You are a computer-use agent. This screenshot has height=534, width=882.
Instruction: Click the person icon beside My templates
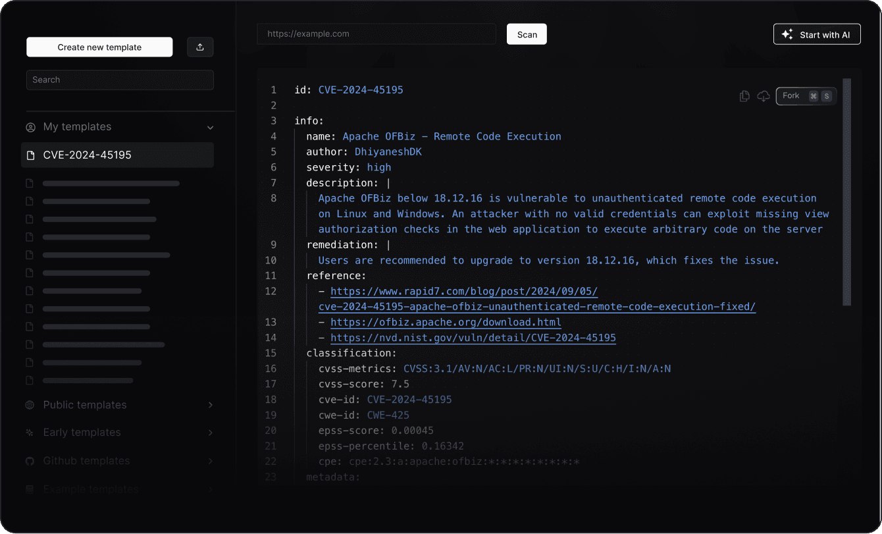click(30, 126)
